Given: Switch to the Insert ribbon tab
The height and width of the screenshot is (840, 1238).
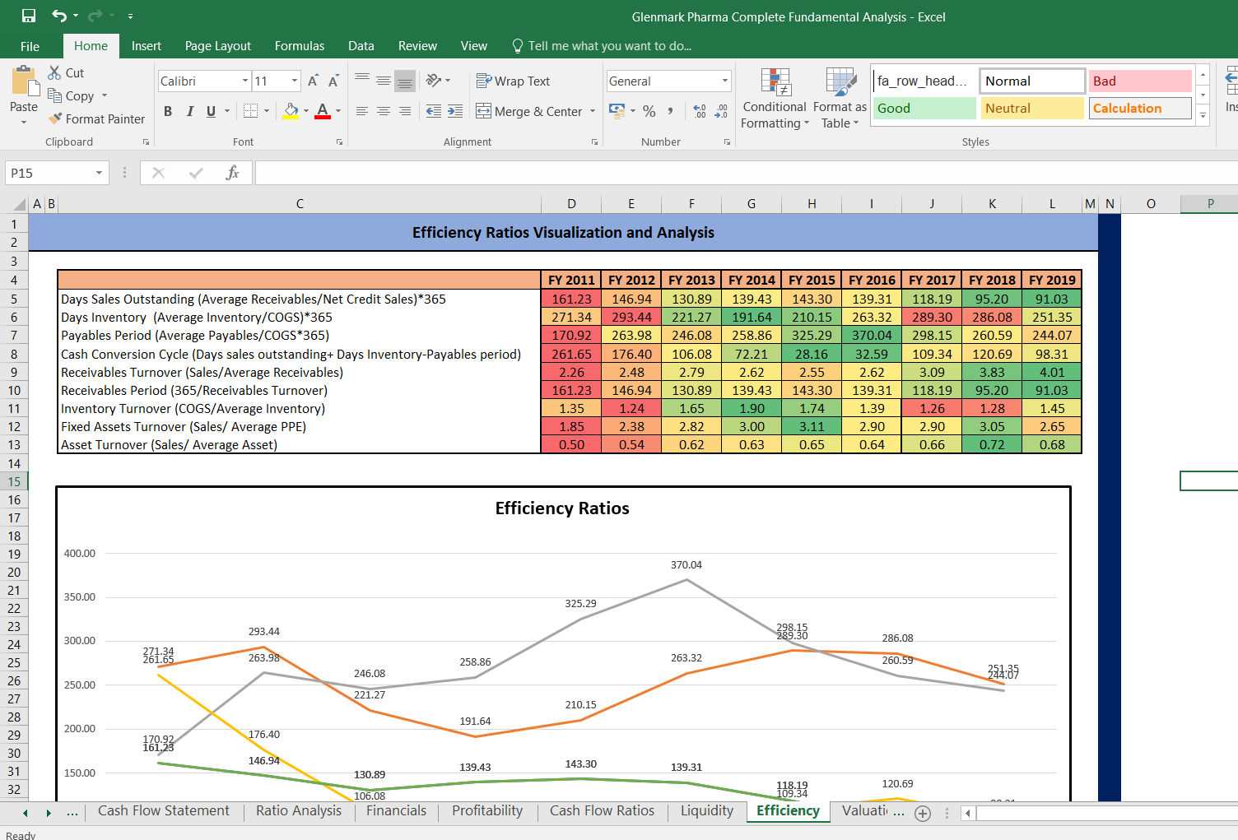Looking at the screenshot, I should (x=147, y=46).
